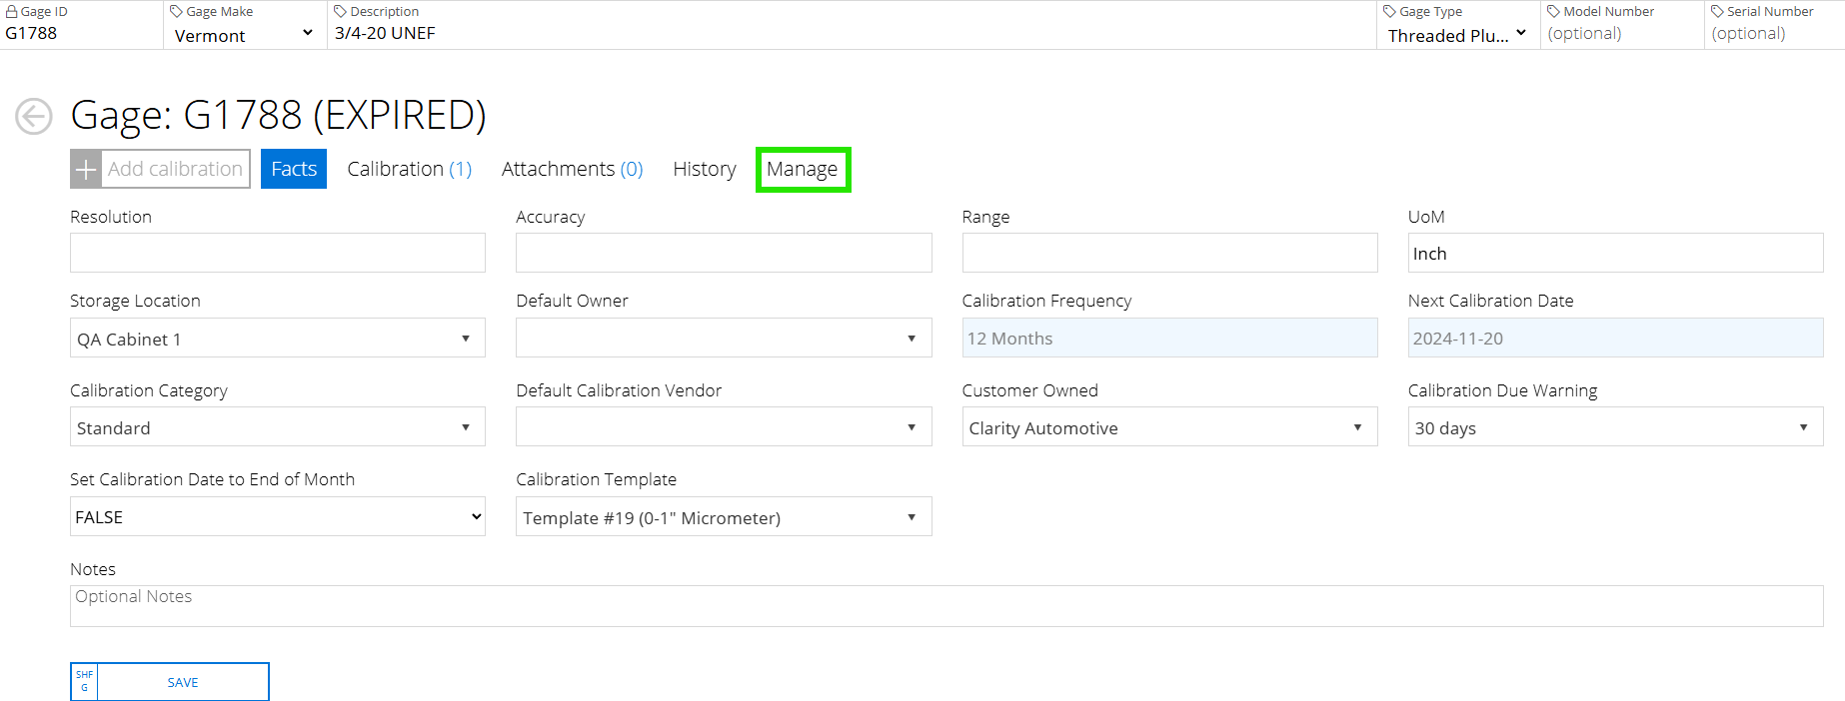This screenshot has height=701, width=1845.
Task: Open the Gage Make dropdown showing Vermont
Action: pos(244,35)
